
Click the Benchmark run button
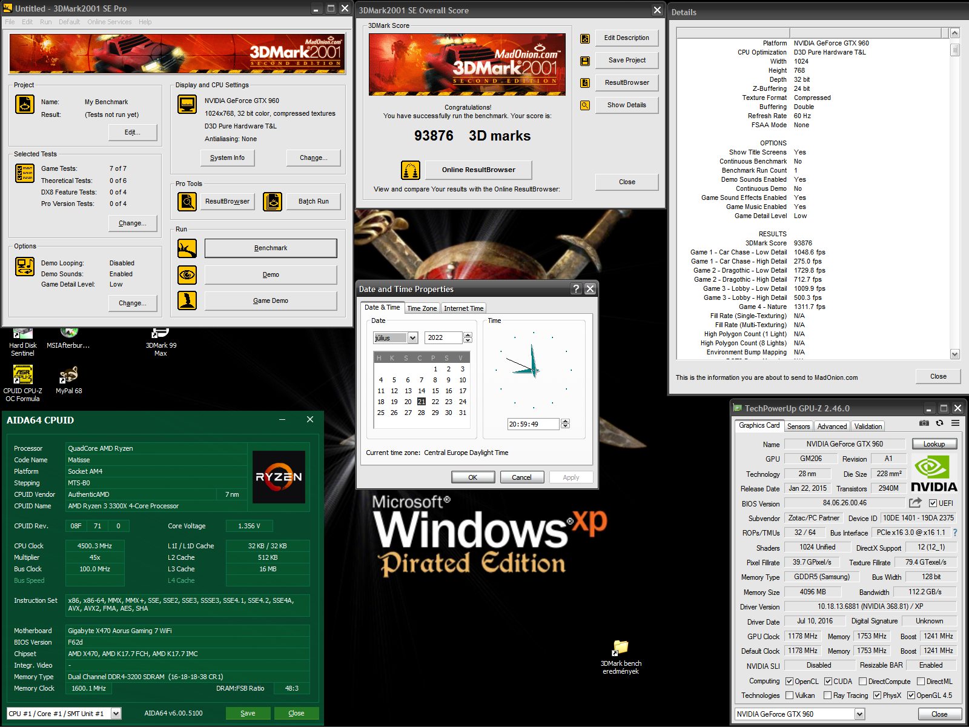coord(271,248)
